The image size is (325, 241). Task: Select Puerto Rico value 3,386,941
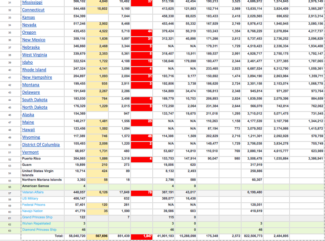[316, 159]
